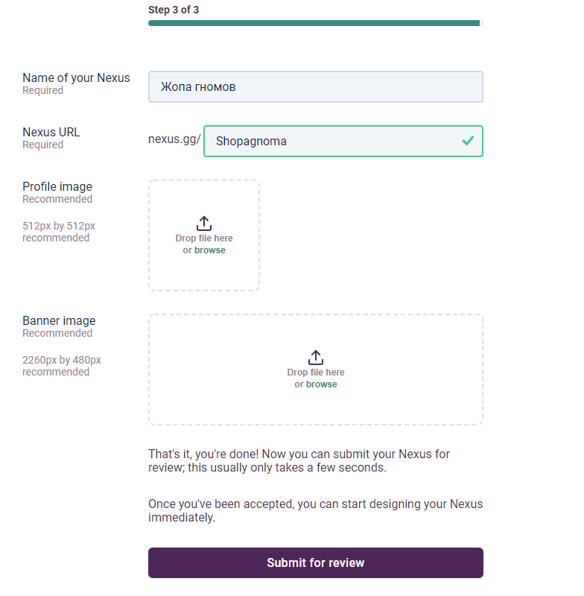The width and height of the screenshot is (584, 596).
Task: Click the banner image upload arrow icon
Action: tap(316, 358)
